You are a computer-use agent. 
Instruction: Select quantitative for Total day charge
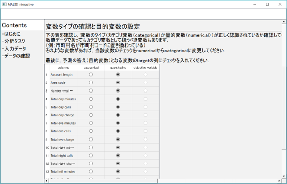118,115
